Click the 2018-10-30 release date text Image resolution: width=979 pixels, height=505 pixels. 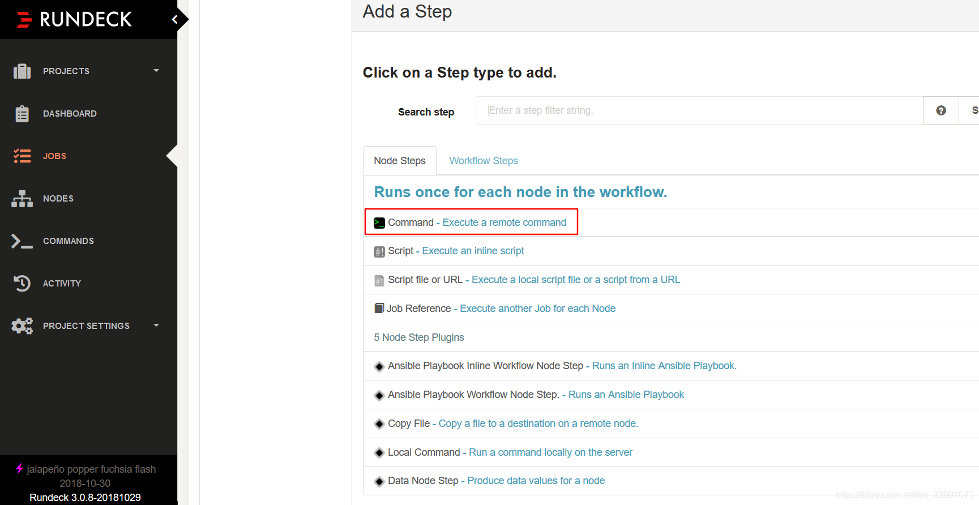85,483
